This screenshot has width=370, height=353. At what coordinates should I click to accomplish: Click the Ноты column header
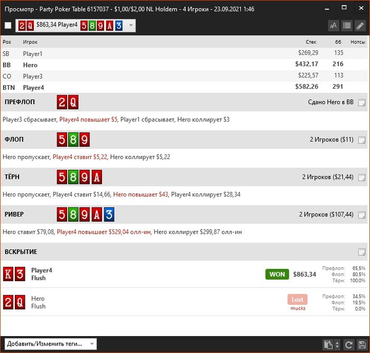[x=358, y=42]
